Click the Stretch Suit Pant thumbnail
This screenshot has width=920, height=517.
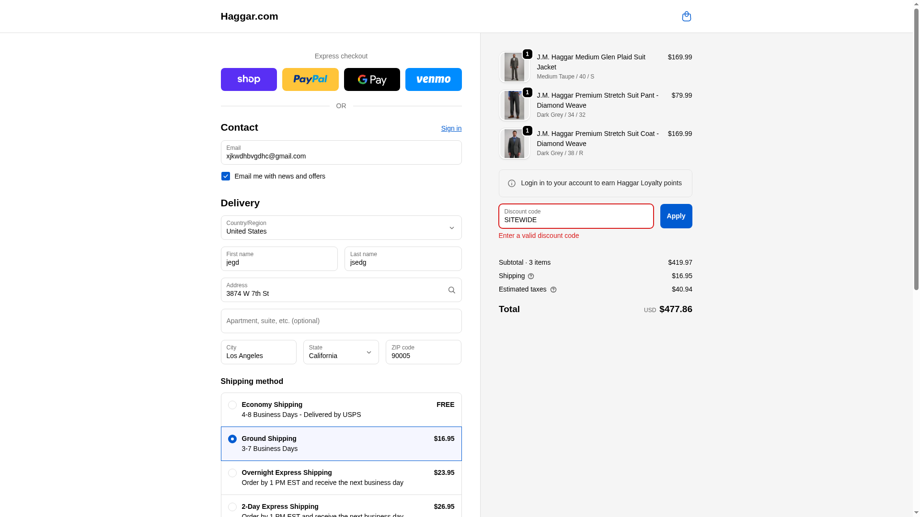pos(514,105)
